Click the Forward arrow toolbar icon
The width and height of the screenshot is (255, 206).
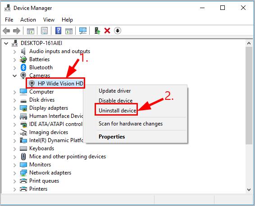coord(17,31)
